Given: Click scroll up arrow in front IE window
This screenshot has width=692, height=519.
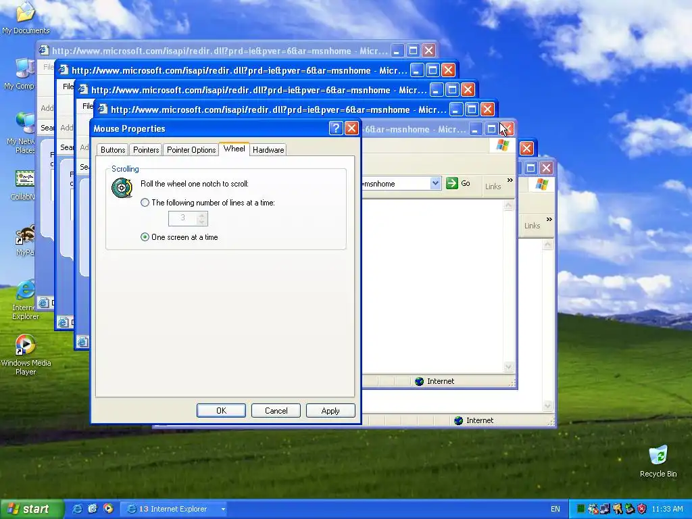Looking at the screenshot, I should (508, 205).
